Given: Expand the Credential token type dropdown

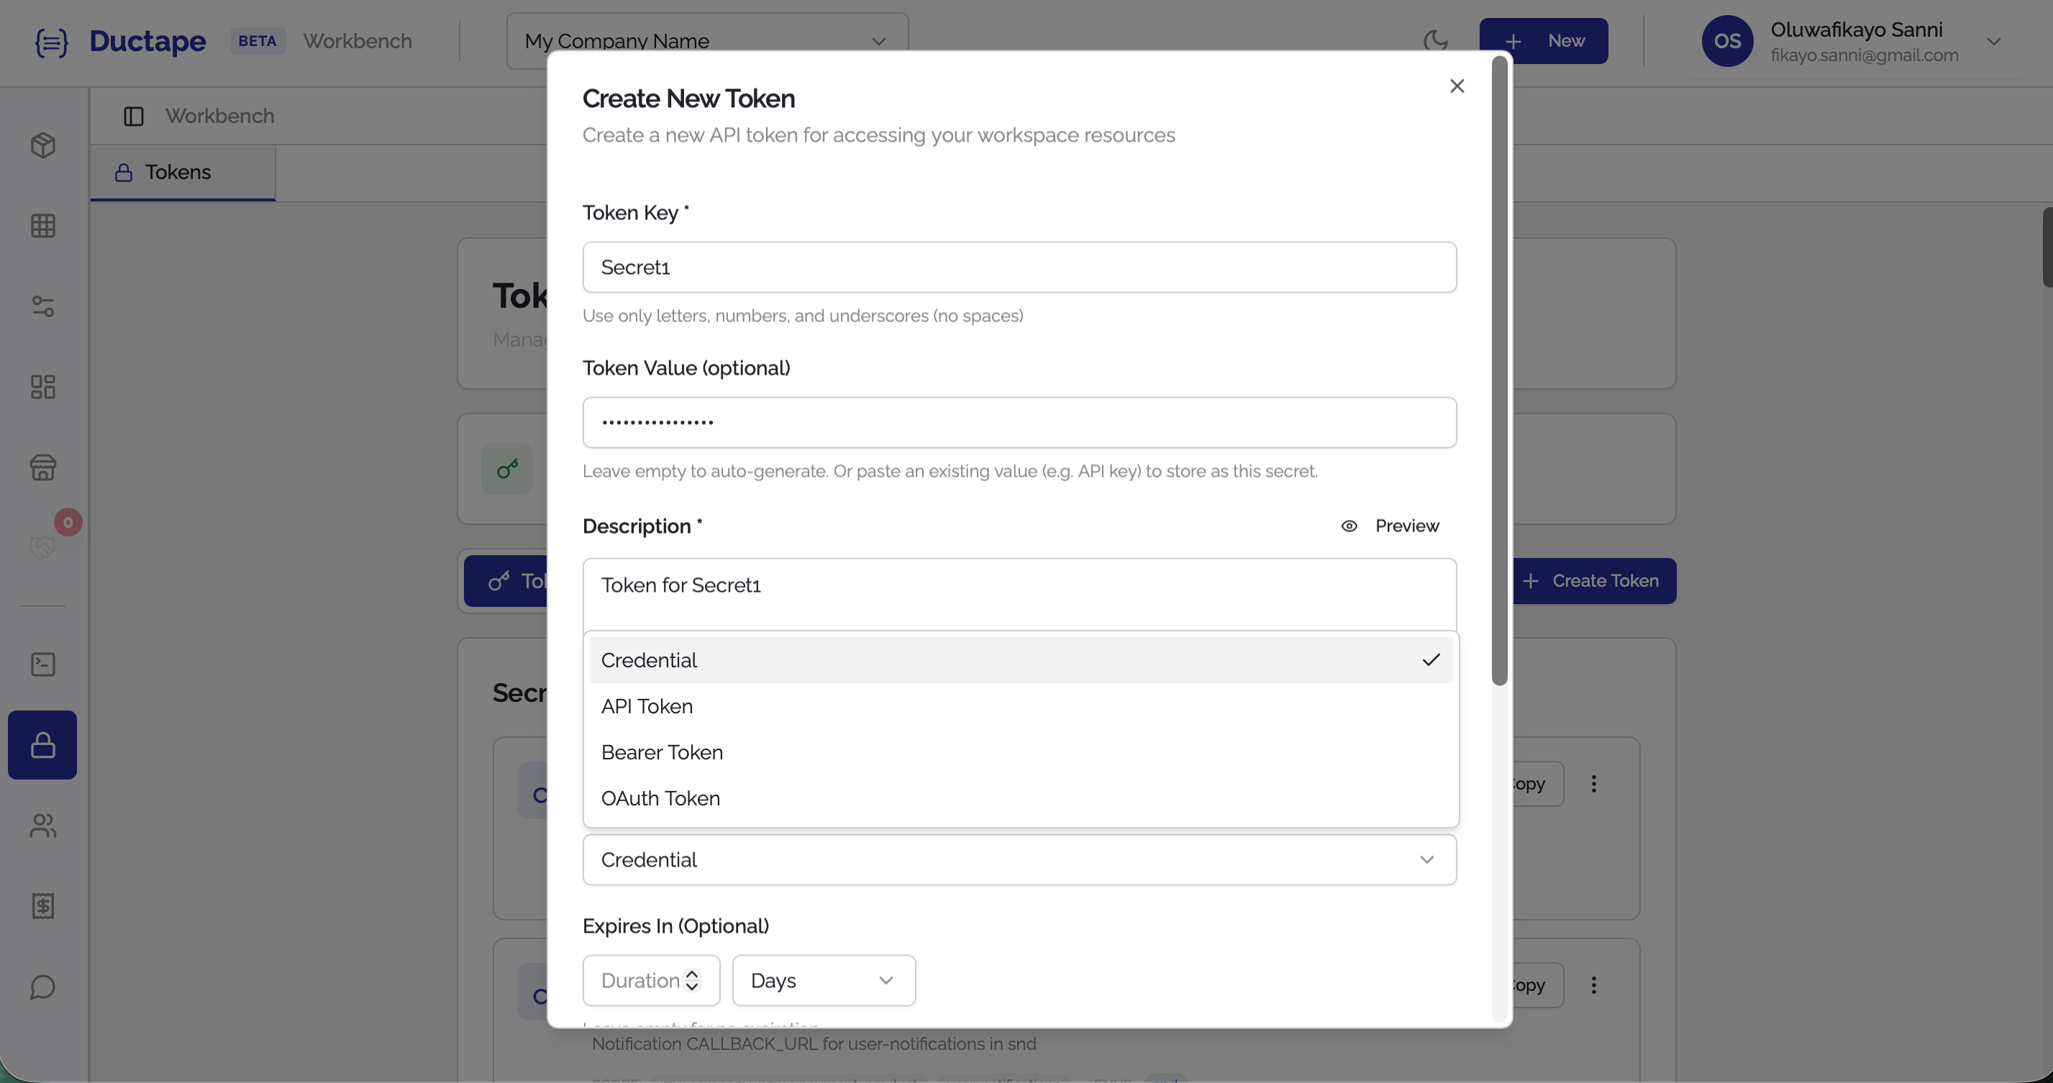Looking at the screenshot, I should 1019,859.
